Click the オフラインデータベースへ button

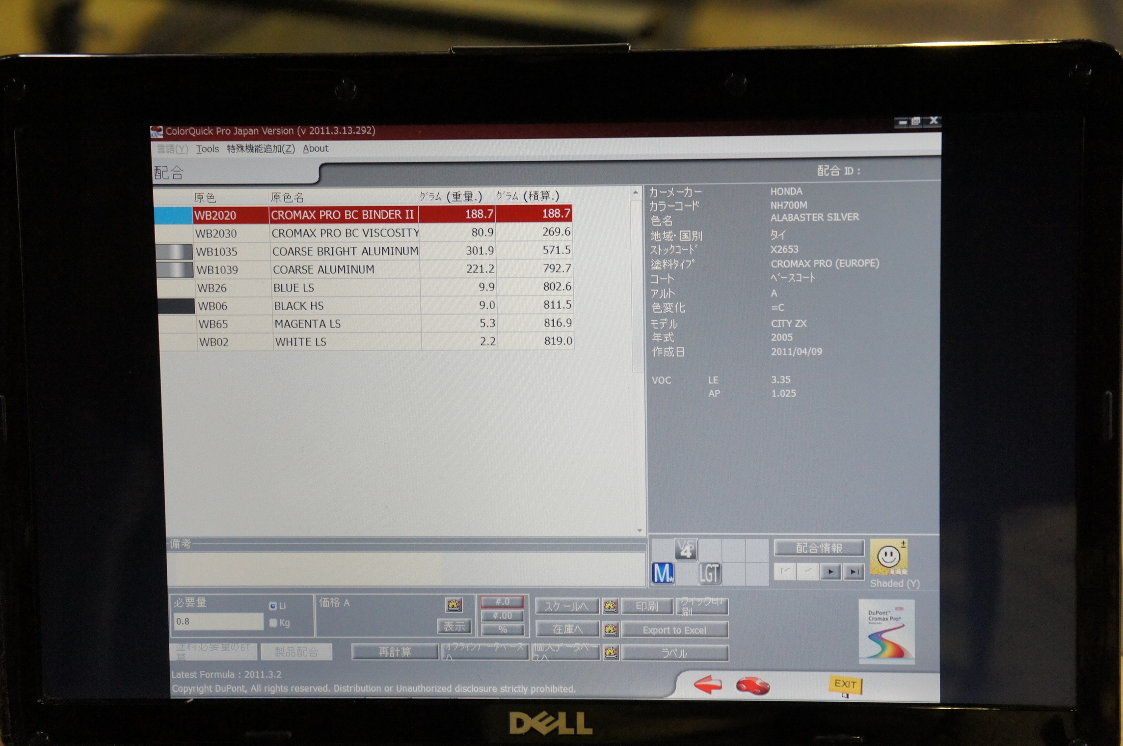pos(485,652)
